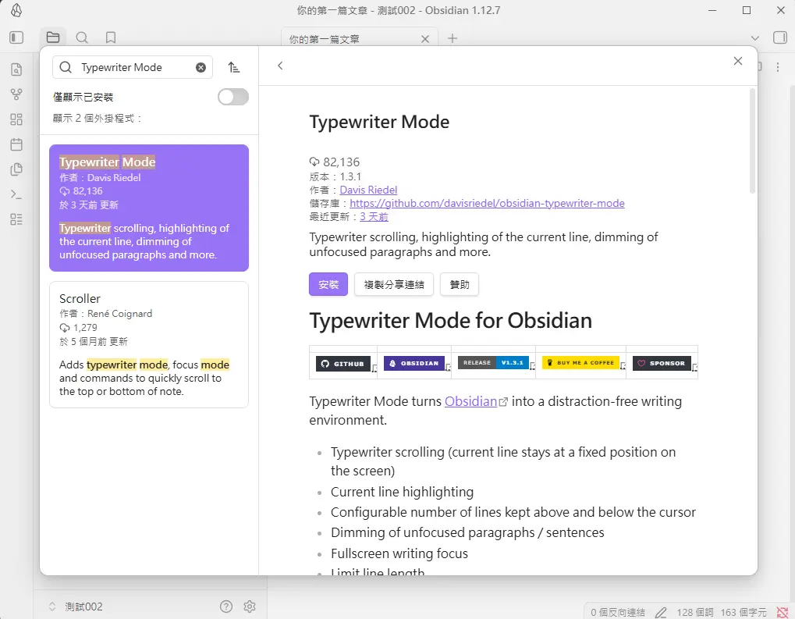Click the file explorer folder icon
795x619 pixels.
(53, 37)
